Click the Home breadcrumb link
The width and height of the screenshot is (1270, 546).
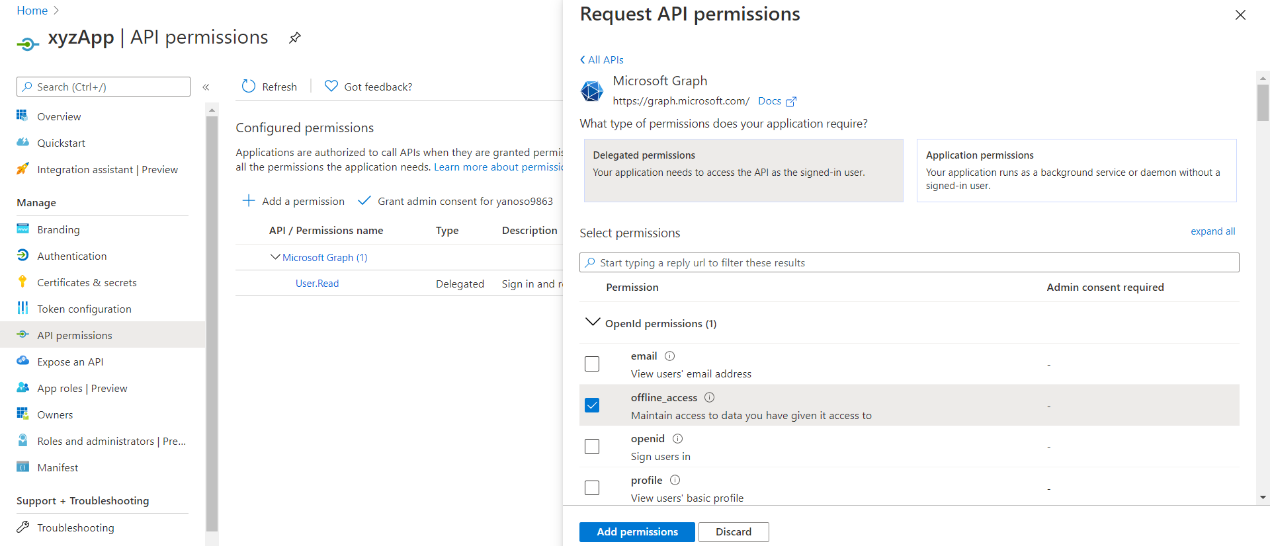[x=32, y=11]
